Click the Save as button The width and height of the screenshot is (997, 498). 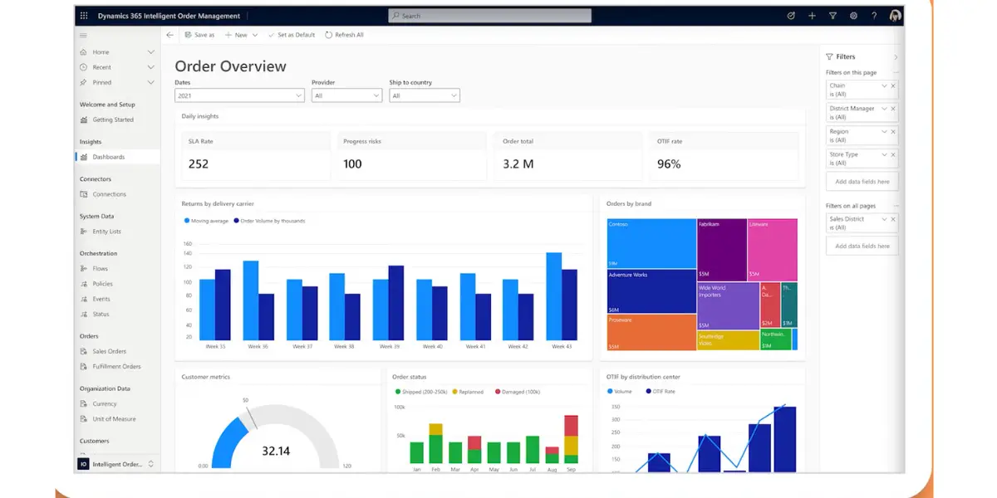pyautogui.click(x=199, y=35)
